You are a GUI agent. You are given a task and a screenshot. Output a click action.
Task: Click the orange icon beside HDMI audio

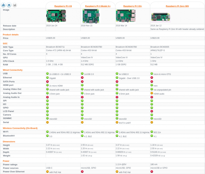coord(152,93)
